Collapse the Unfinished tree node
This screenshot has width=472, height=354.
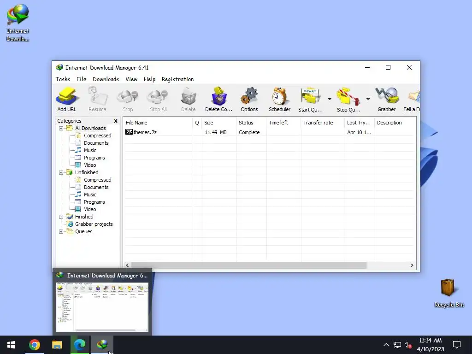pyautogui.click(x=61, y=172)
